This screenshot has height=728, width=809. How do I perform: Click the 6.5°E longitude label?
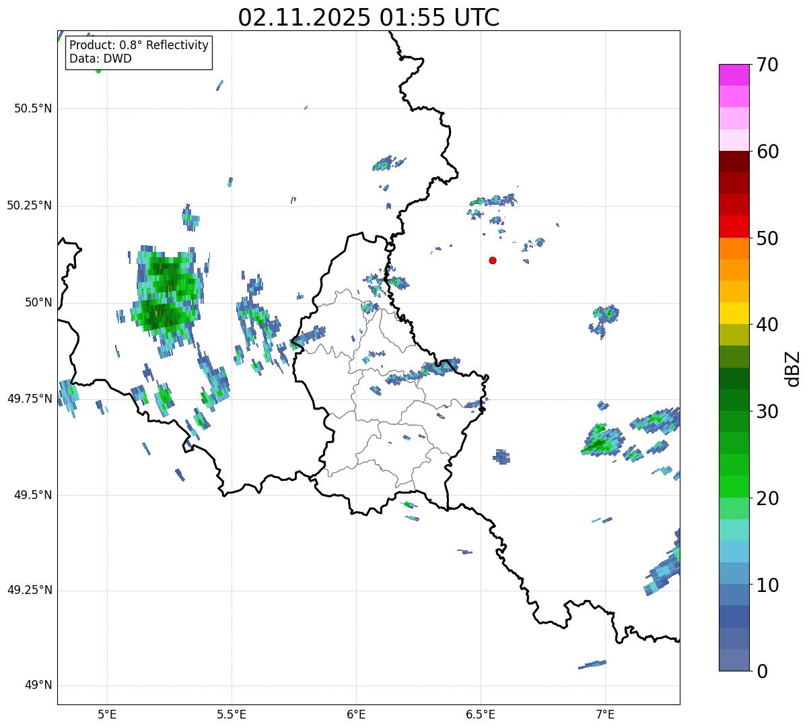[481, 715]
